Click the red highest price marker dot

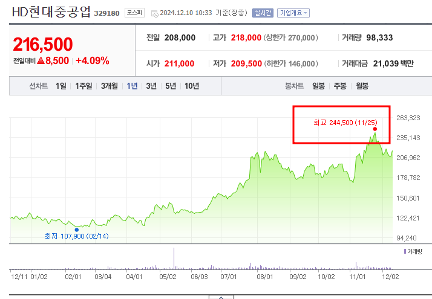tap(375, 129)
